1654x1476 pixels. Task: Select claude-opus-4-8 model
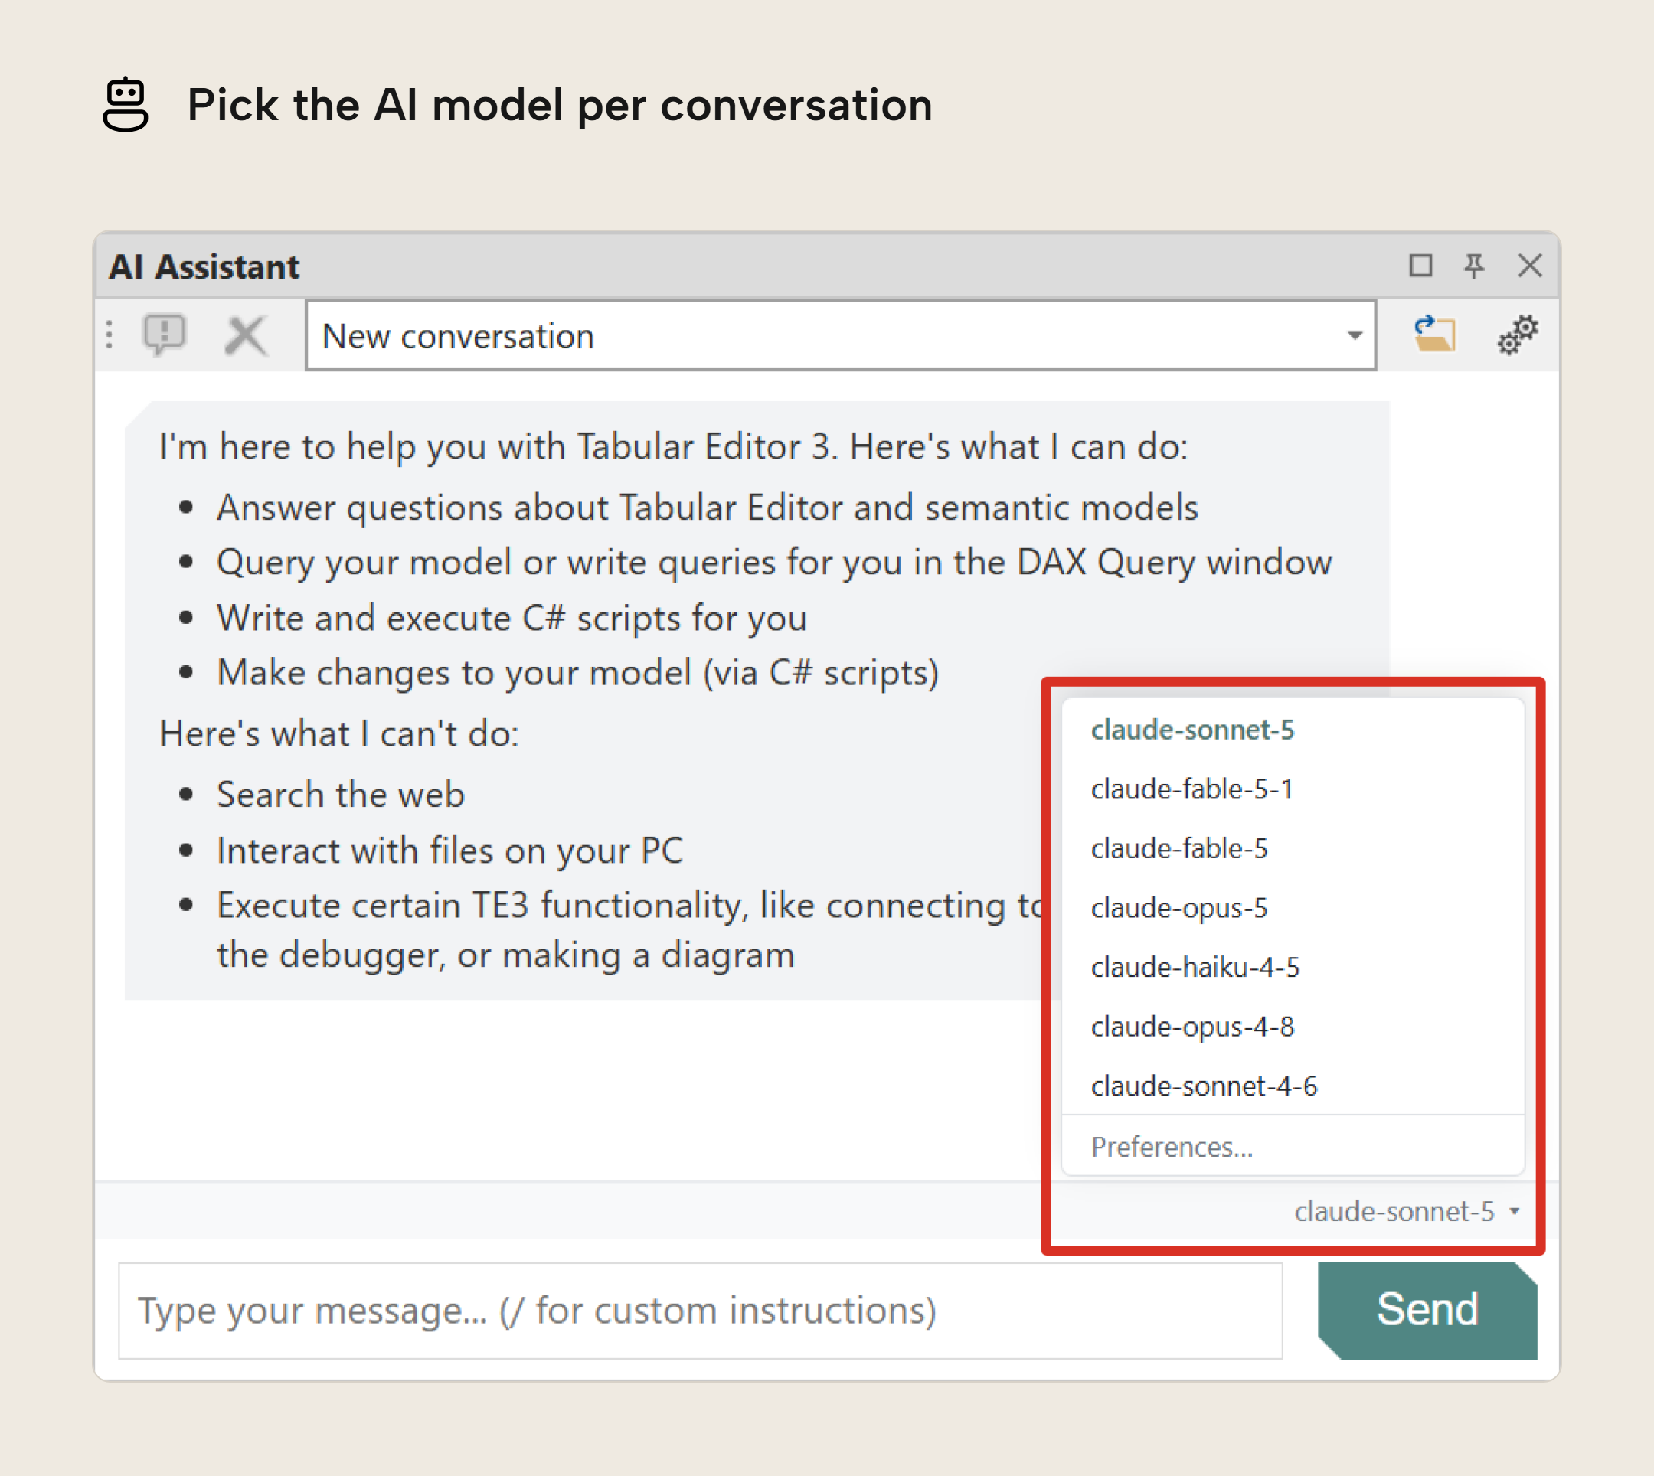click(x=1293, y=1026)
